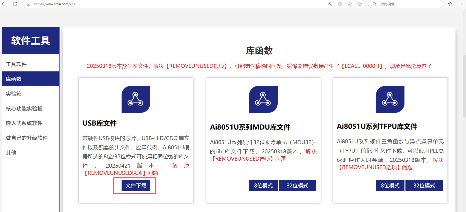Select 做自己的升级软件 in sidebar

tap(31, 138)
